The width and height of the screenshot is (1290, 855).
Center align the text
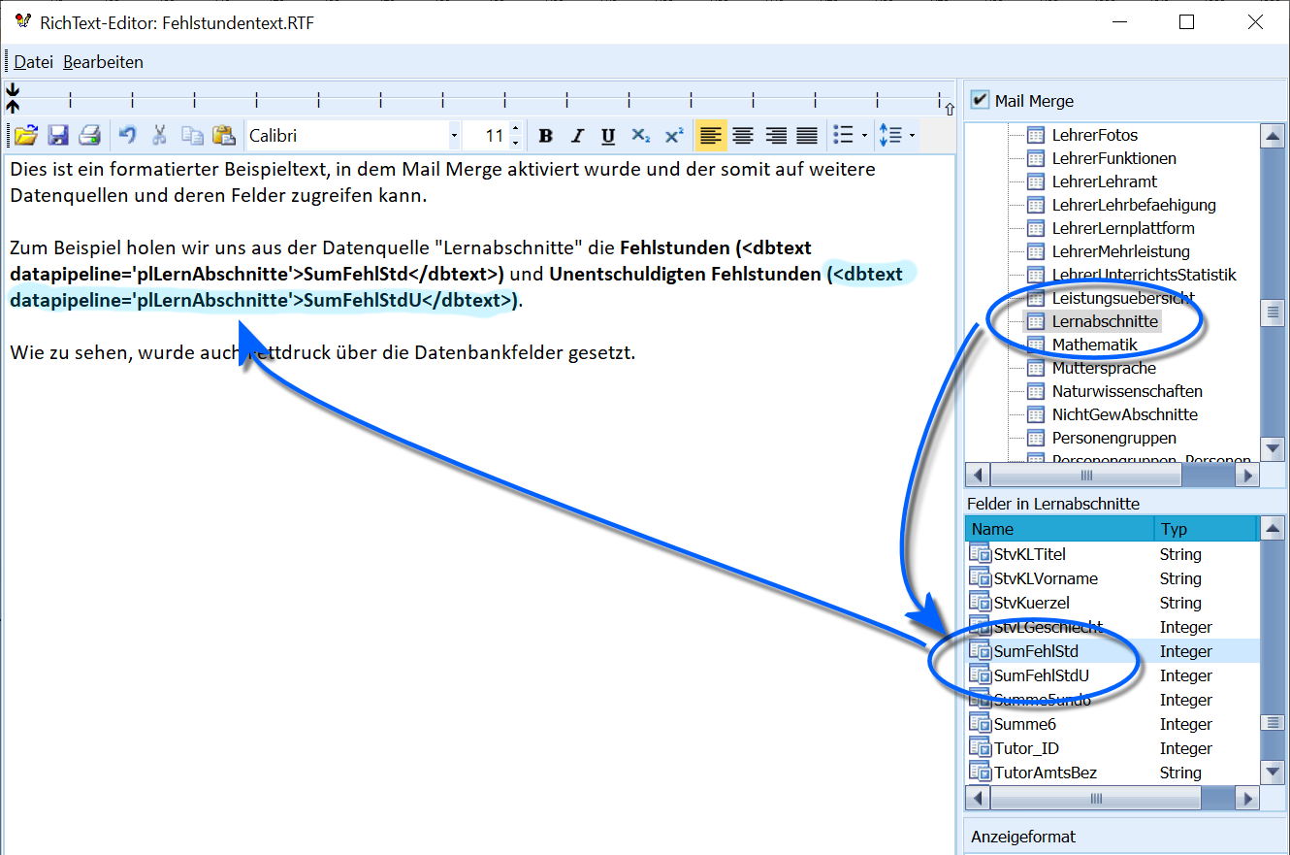point(743,136)
